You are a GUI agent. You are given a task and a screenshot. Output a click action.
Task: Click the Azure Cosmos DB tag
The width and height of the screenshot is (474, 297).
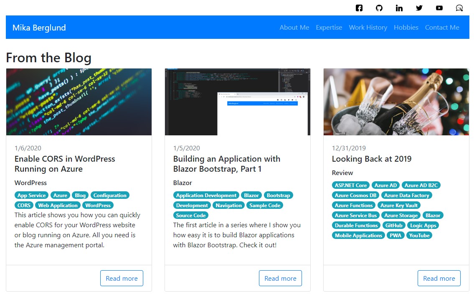pyautogui.click(x=355, y=195)
